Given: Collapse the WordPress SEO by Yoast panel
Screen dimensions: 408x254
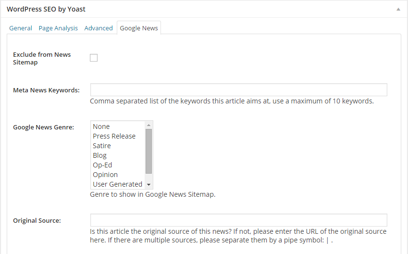Looking at the screenshot, I should [398, 9].
